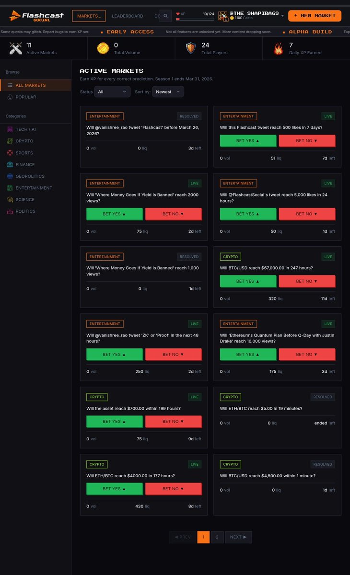The width and height of the screenshot is (350, 575).
Task: Filter by Geopolitics category
Action: pos(35,176)
